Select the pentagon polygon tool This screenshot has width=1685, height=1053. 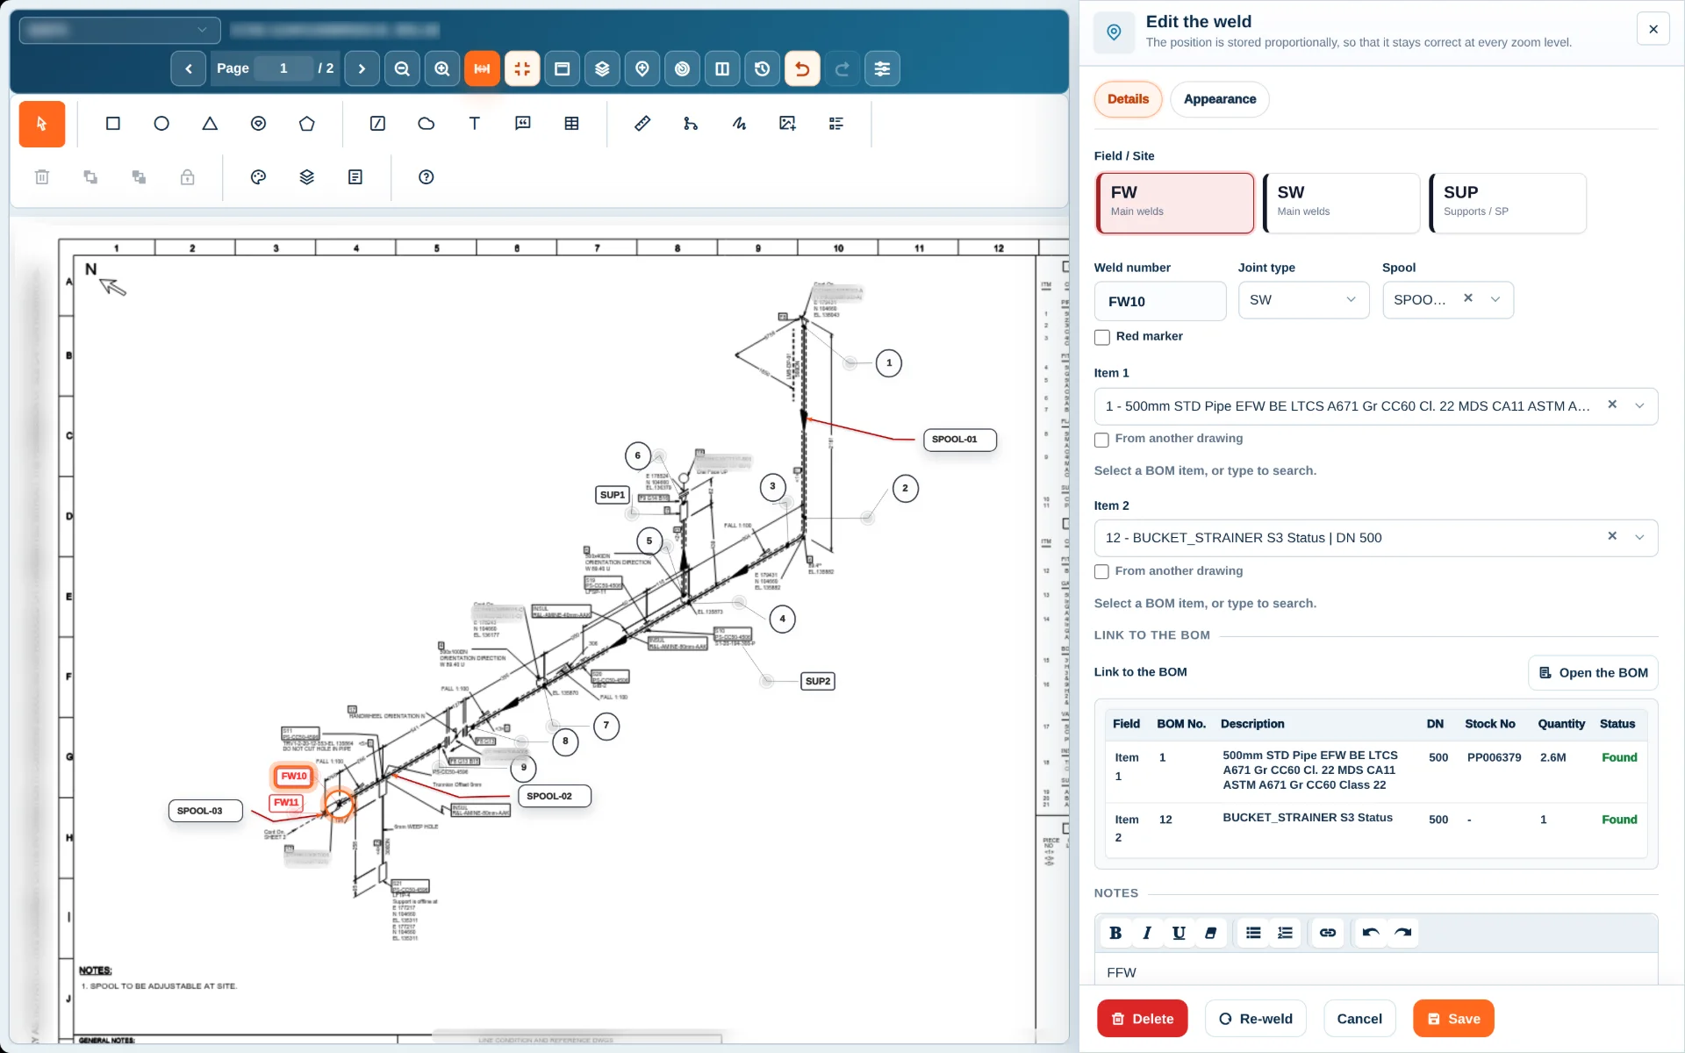pos(306,124)
